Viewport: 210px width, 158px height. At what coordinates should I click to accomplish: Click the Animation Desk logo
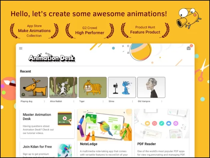52,57
